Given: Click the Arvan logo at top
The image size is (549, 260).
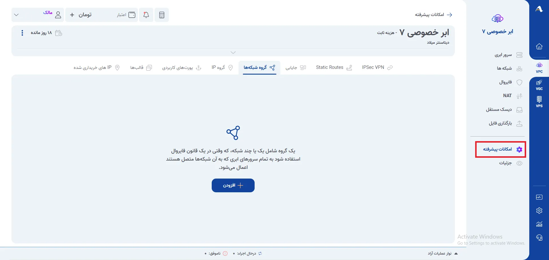Looking at the screenshot, I should coord(539,9).
